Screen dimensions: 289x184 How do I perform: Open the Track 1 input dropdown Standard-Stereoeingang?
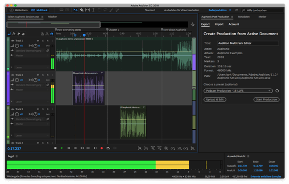pos(29,51)
